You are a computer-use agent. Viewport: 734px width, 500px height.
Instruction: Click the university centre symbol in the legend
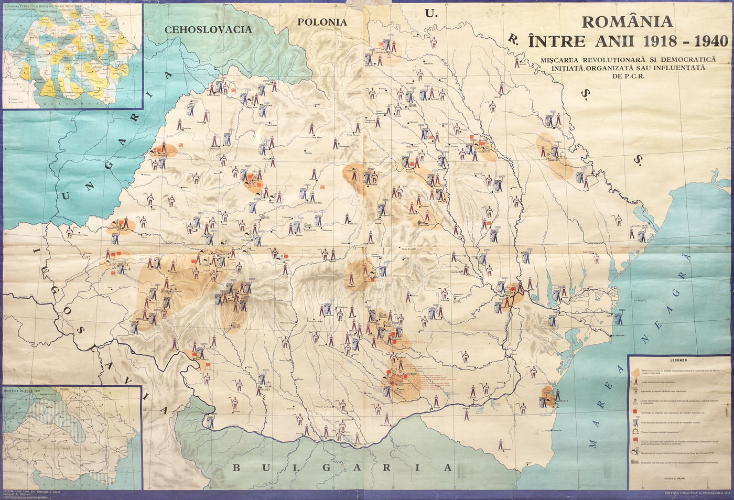click(635, 401)
